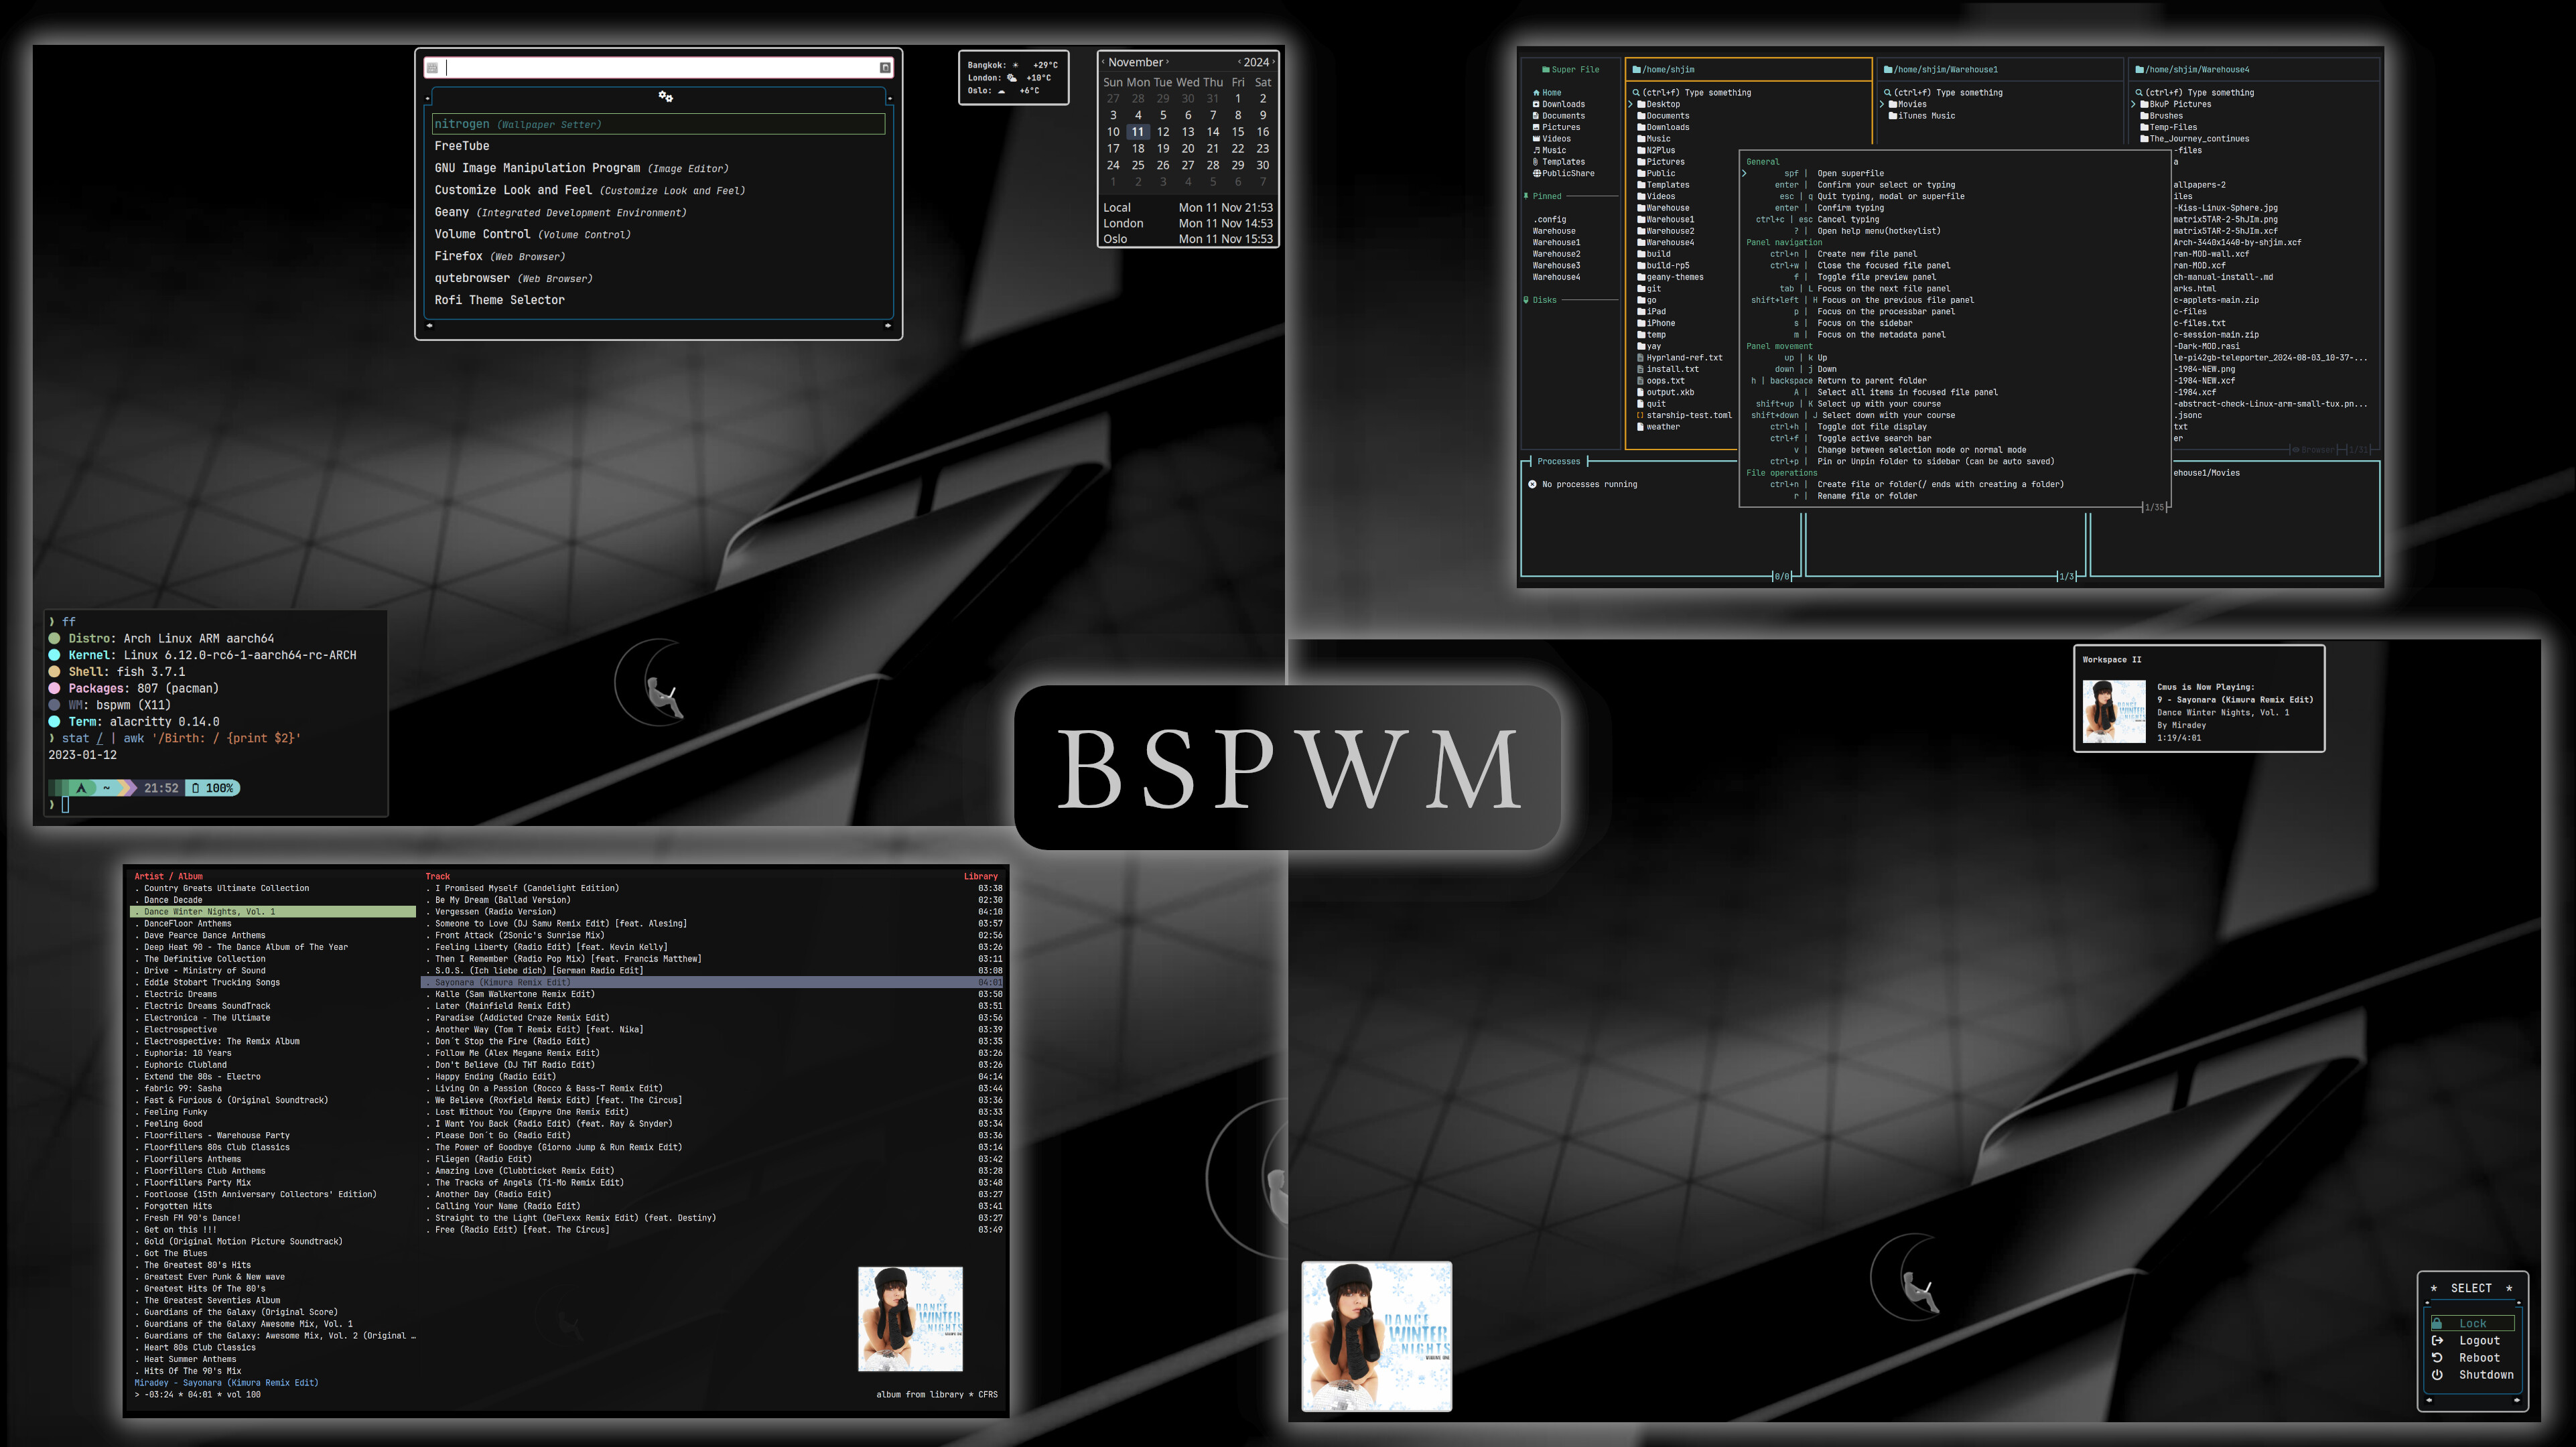Click the sun icon next to Bangkok weather

pos(1015,65)
